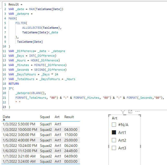Image resolution: width=167 pixels, height=165 pixels.
Task: Click 'HOUR(_Difference)' on line 13
Action: pyautogui.click(x=45, y=60)
